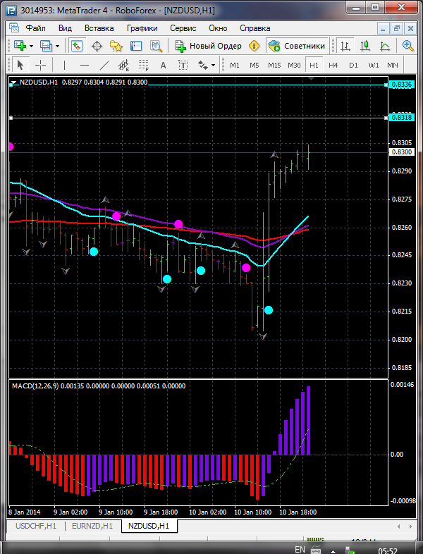
Task: Select the horizontal line at 0.8318
Action: pos(198,118)
